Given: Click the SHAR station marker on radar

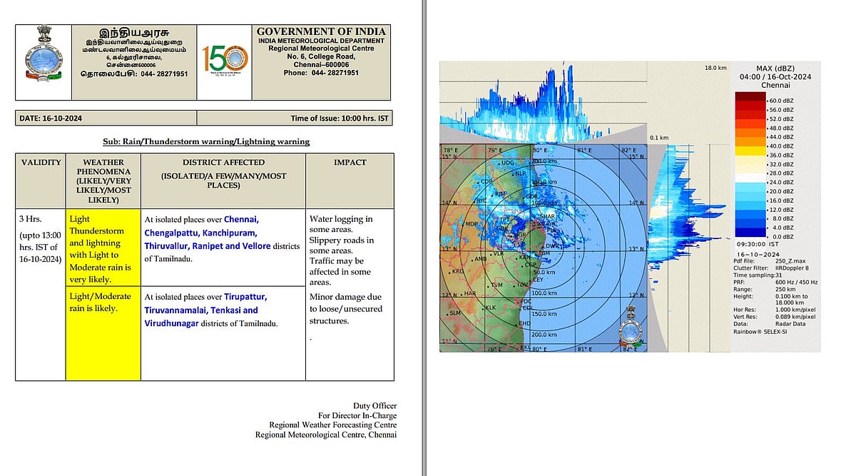Looking at the screenshot, I should click(548, 216).
